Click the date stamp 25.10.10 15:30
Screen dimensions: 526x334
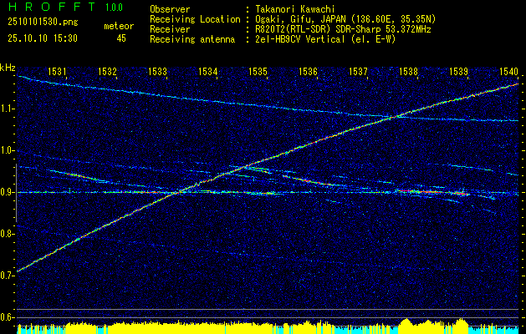43,38
